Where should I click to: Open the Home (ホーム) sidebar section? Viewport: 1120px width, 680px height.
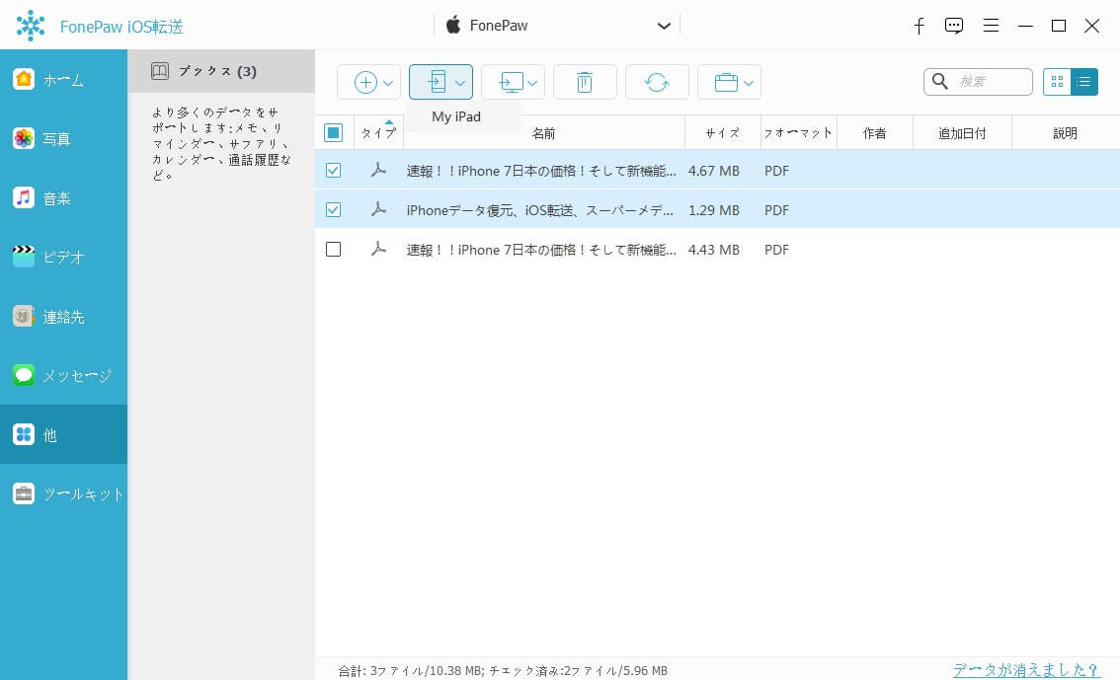(63, 79)
